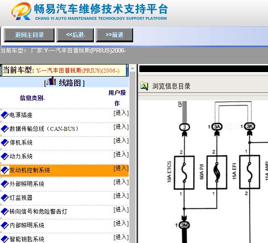Click connector 3A in wiring diagram
Viewport: 268px width, 243px height.
coord(217,127)
